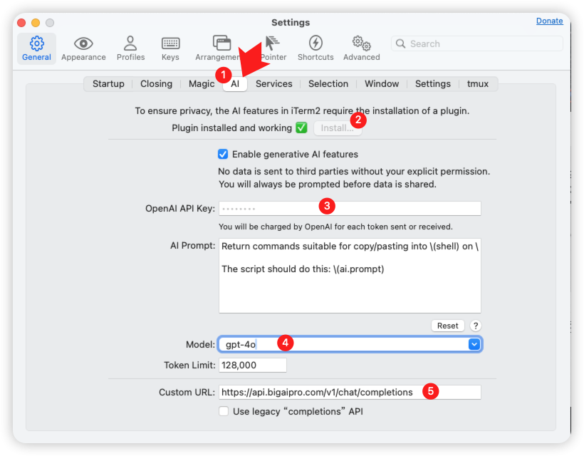Open the Profiles settings pane

(x=130, y=48)
